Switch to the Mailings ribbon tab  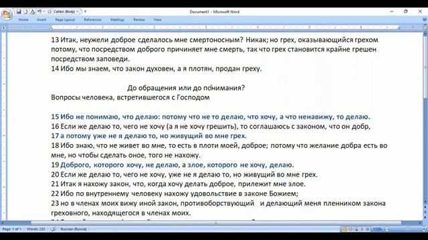tap(118, 19)
